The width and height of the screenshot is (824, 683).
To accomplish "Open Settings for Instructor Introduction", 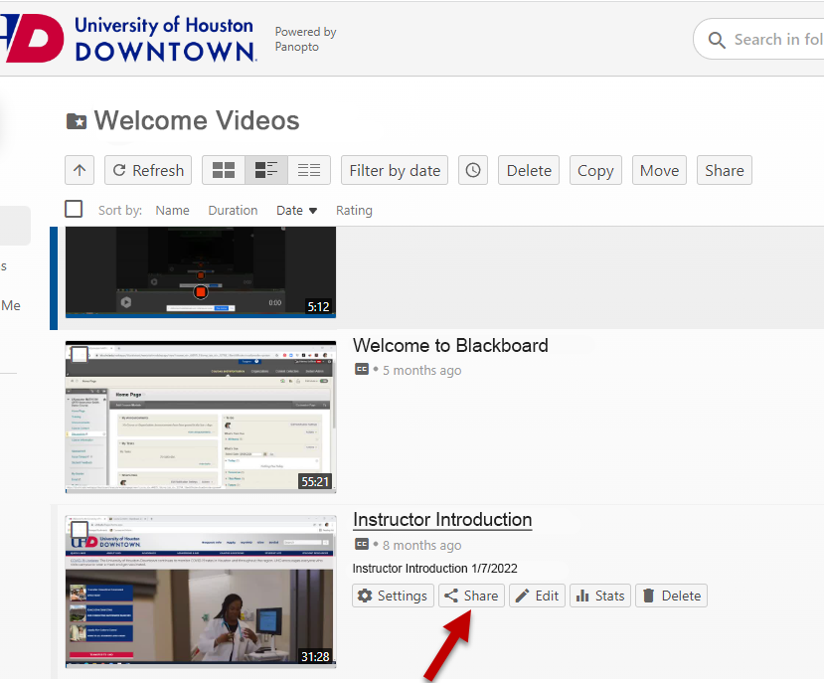I will coord(393,596).
